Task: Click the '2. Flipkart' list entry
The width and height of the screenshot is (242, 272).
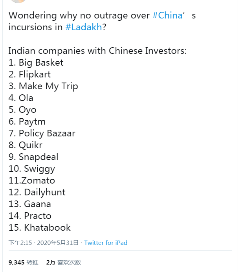Action: coord(29,75)
